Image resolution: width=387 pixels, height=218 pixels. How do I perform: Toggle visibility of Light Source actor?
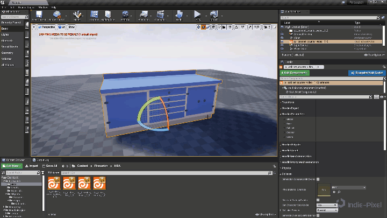click(x=282, y=45)
